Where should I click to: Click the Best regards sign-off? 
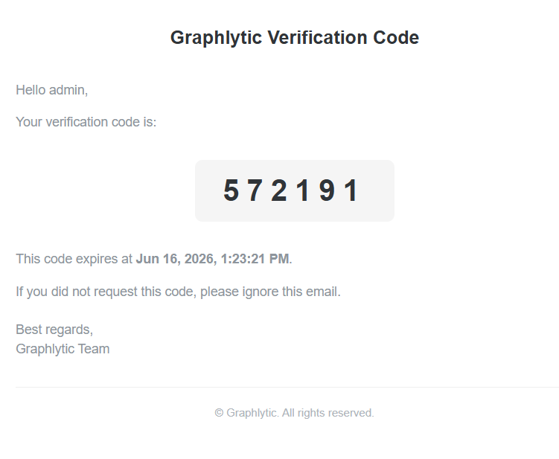pos(54,330)
